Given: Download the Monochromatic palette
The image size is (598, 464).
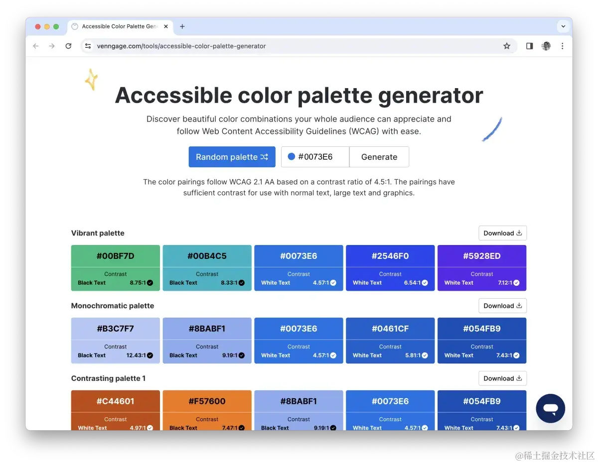Looking at the screenshot, I should [x=502, y=306].
